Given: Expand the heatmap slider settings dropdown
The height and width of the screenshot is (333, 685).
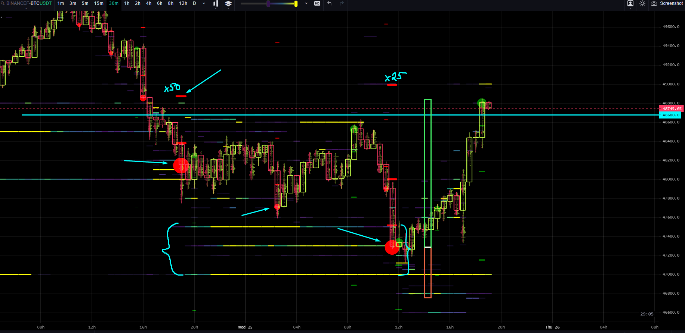Looking at the screenshot, I should tap(306, 3).
